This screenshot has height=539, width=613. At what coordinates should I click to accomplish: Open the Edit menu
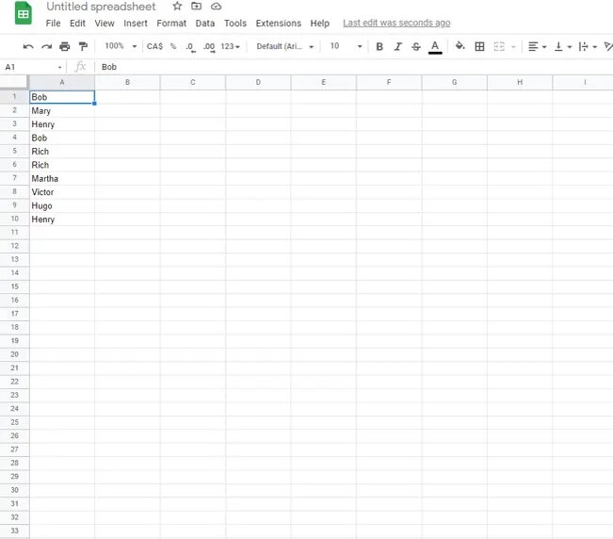[x=77, y=23]
